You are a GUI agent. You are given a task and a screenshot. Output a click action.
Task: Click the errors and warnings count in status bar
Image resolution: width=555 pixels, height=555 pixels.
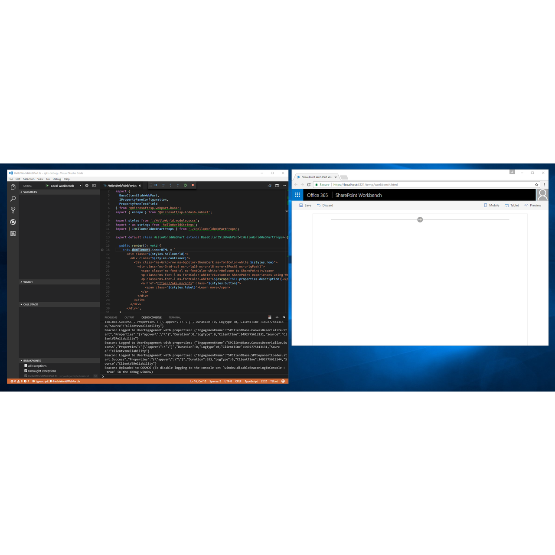point(20,381)
